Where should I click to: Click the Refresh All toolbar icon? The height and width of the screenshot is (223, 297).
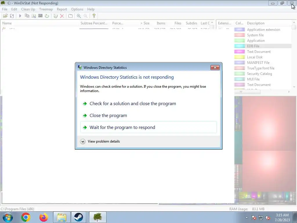point(12,16)
